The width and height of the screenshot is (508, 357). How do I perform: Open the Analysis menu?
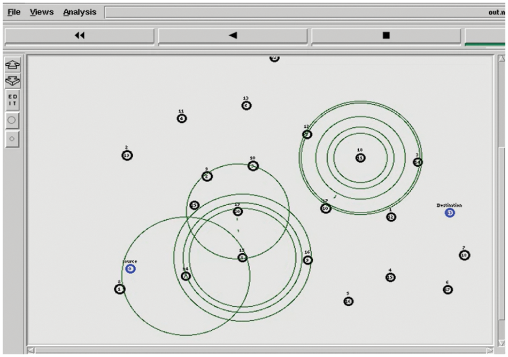click(80, 12)
